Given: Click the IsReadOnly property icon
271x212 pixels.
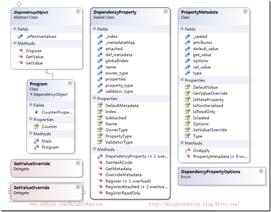Looking at the screenshot, I should (x=187, y=112).
